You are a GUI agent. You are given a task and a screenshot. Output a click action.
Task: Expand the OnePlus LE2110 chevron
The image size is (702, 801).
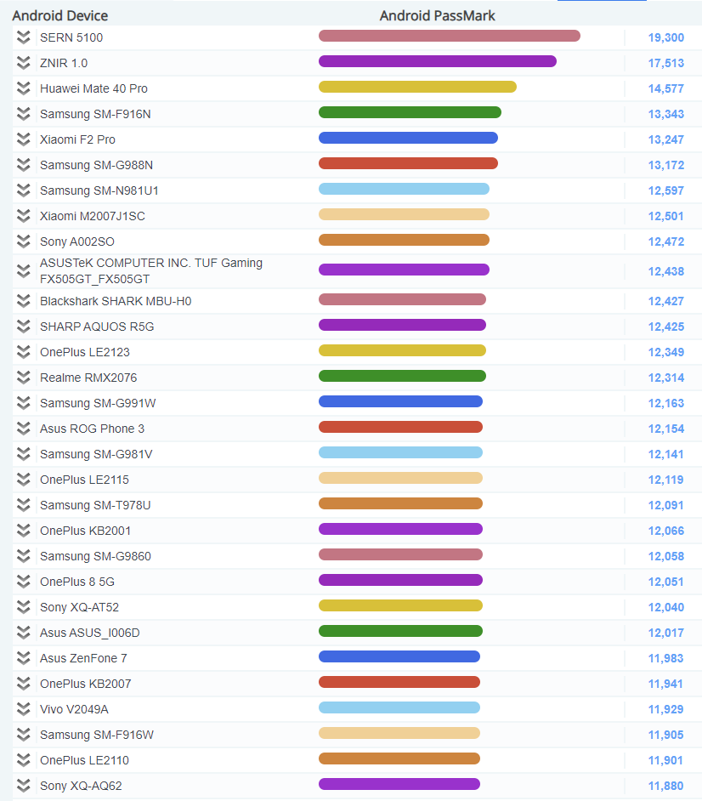[24, 761]
